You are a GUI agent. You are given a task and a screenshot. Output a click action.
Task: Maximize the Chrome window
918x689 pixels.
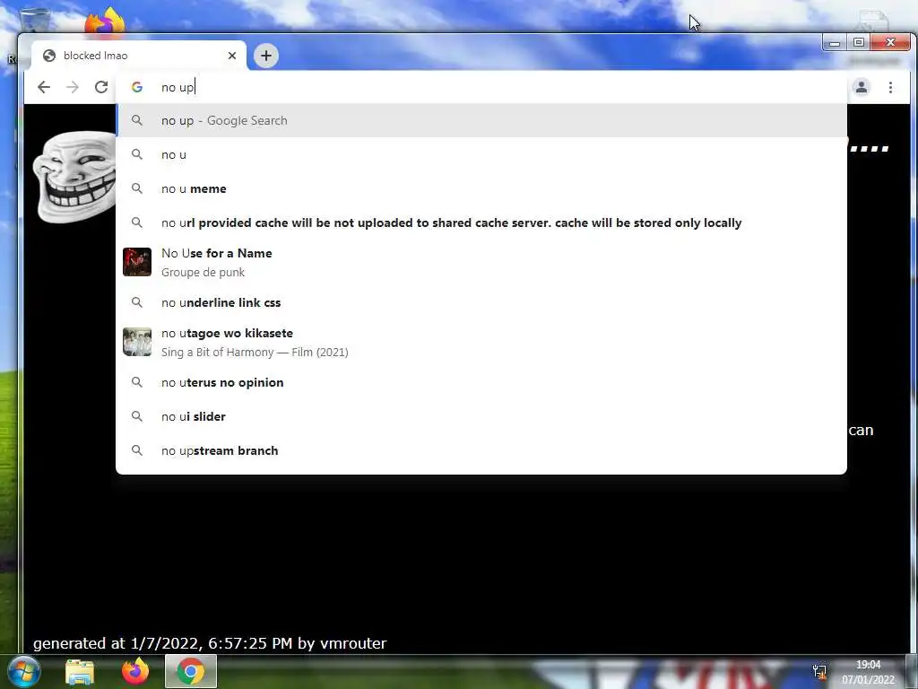coord(858,43)
